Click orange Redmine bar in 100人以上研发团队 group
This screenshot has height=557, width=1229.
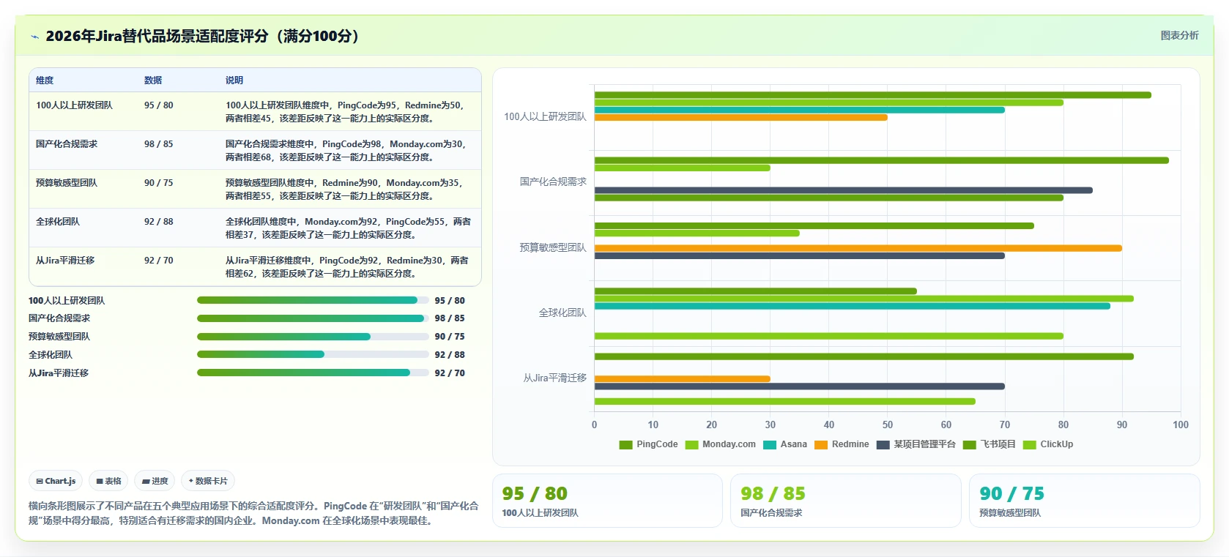[x=740, y=118]
